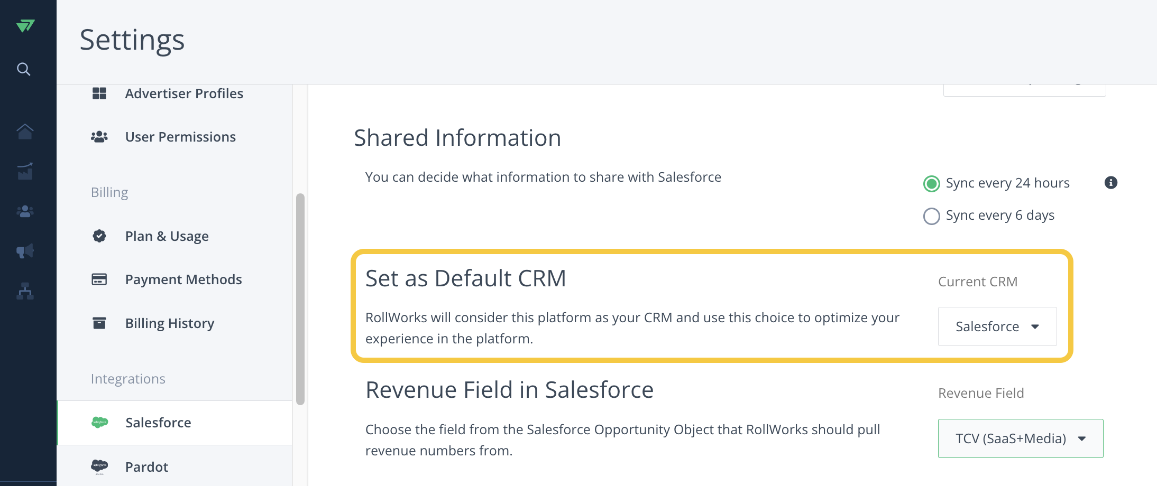Click the Plan & Usage badge icon
This screenshot has width=1157, height=486.
pos(99,236)
